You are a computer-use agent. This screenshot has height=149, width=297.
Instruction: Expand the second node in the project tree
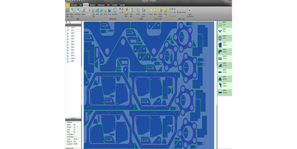tap(66, 30)
